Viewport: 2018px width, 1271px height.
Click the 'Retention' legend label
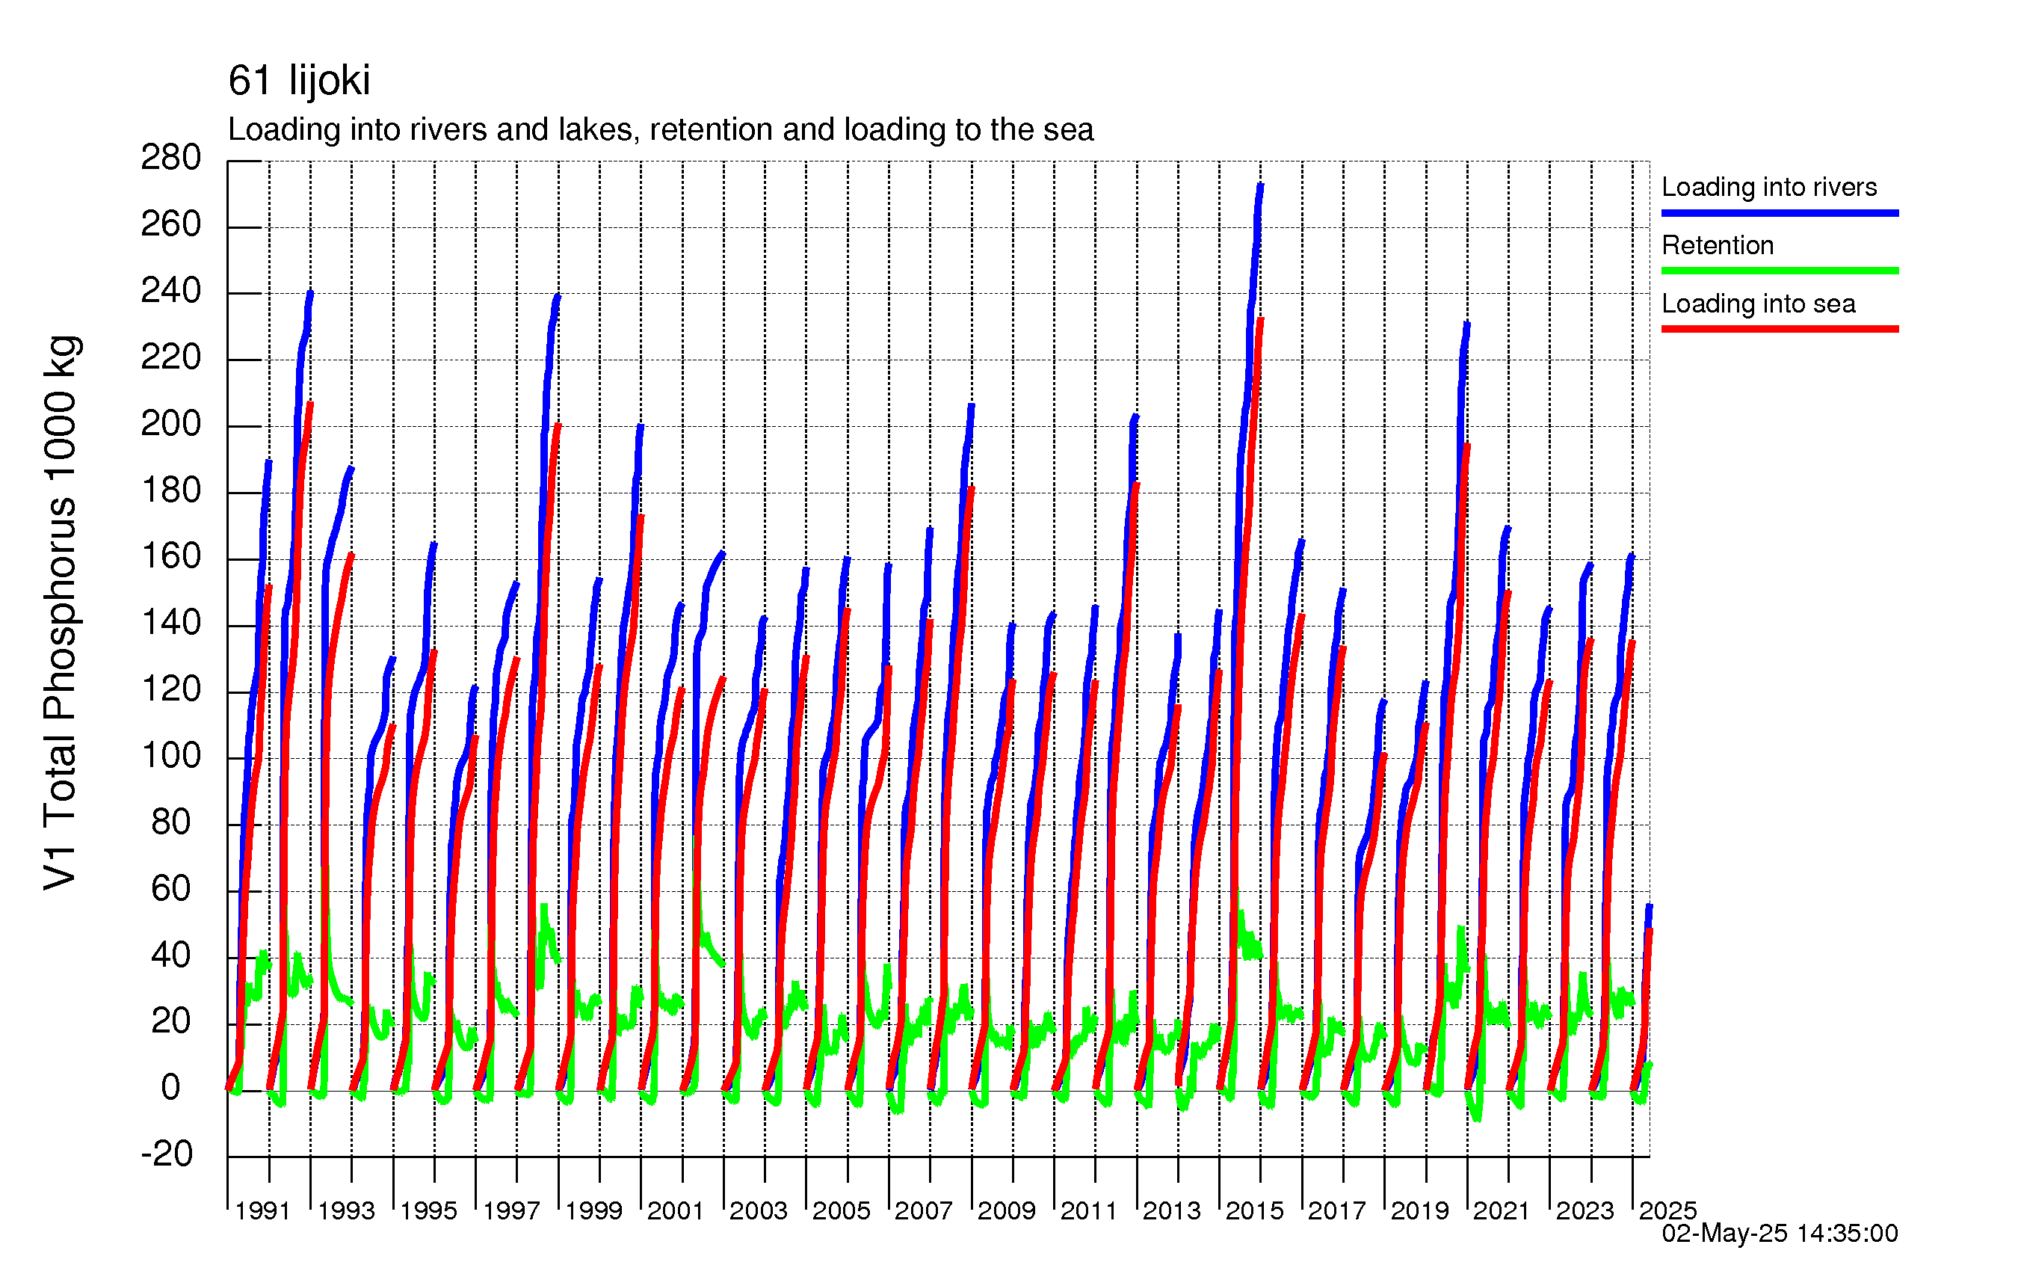(x=1718, y=244)
